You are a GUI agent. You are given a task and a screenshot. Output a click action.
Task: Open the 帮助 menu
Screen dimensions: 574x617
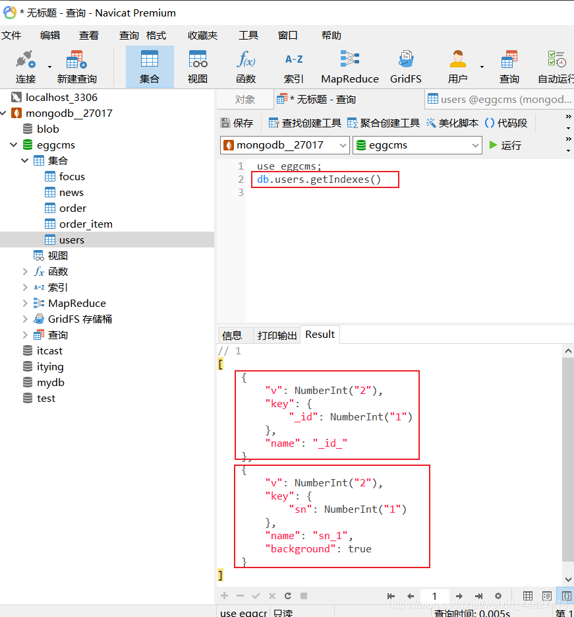(331, 36)
